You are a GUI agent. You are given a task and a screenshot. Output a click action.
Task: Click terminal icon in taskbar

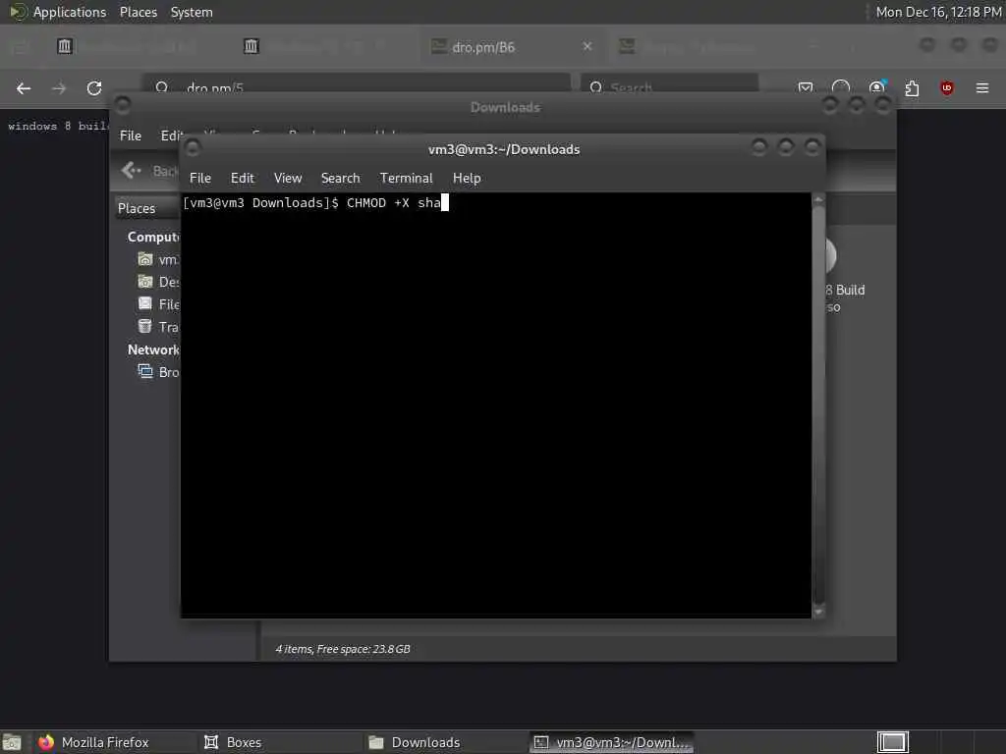(x=541, y=742)
